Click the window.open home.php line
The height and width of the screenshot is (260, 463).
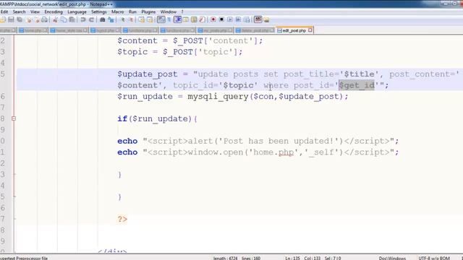258,152
